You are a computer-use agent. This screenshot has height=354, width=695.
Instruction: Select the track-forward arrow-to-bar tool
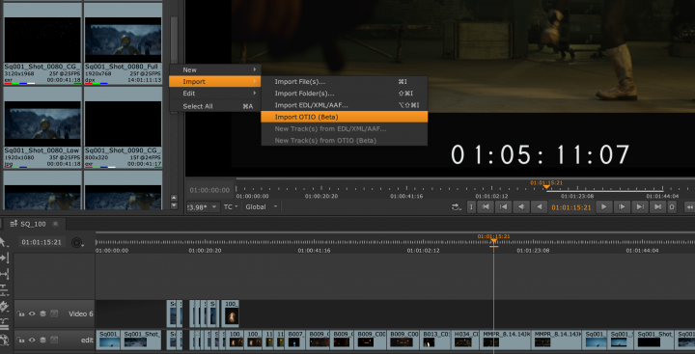pos(4,258)
